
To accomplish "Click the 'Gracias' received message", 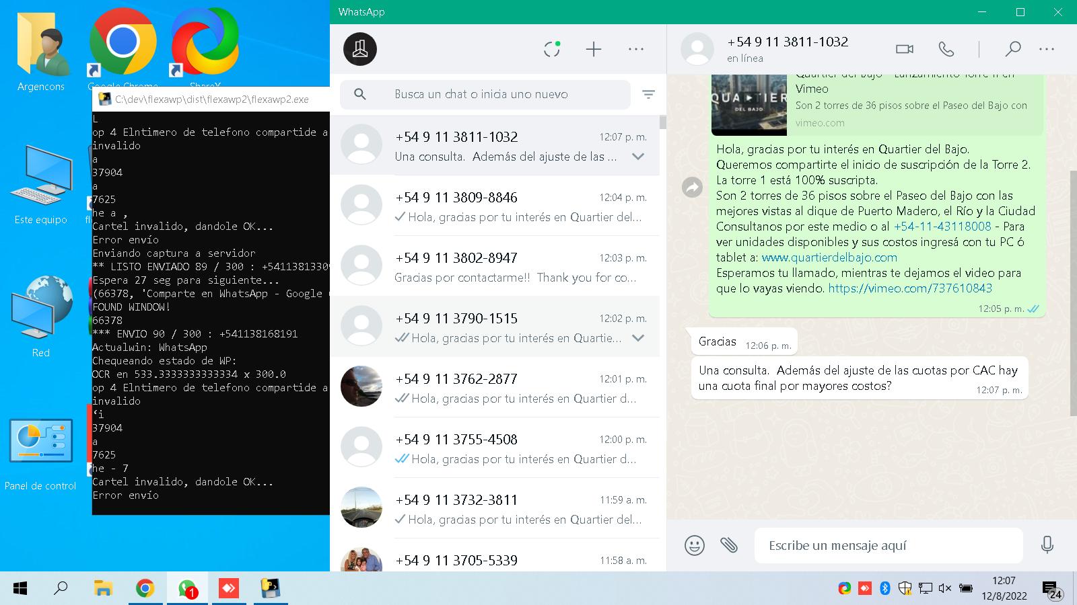I will coord(744,341).
